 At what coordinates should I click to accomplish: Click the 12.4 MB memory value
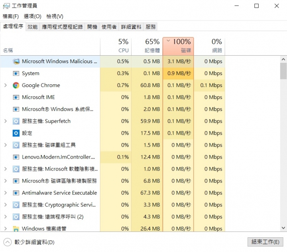pyautogui.click(x=150, y=157)
